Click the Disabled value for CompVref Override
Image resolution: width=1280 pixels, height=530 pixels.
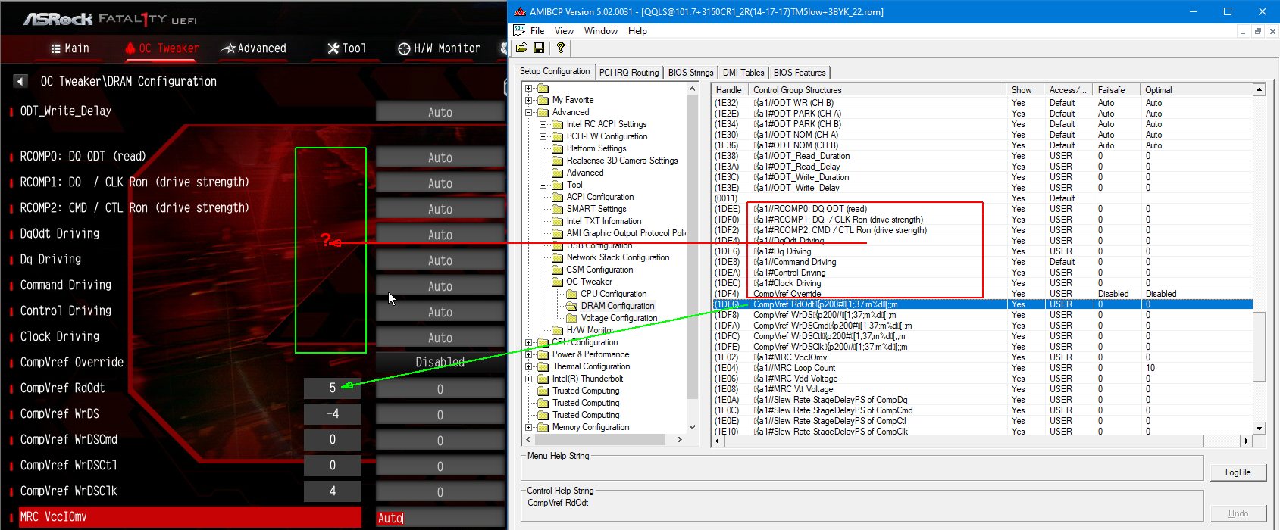coord(440,362)
